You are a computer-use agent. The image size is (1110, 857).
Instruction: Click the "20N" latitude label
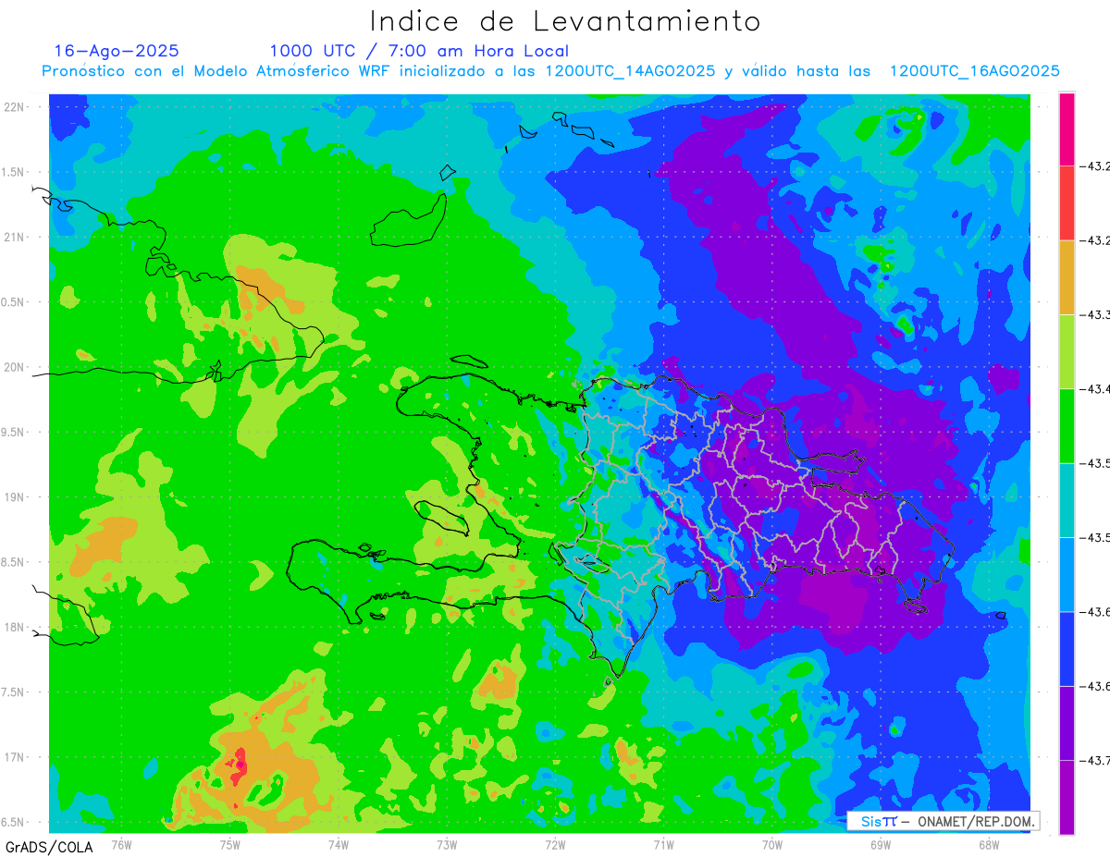click(x=16, y=367)
